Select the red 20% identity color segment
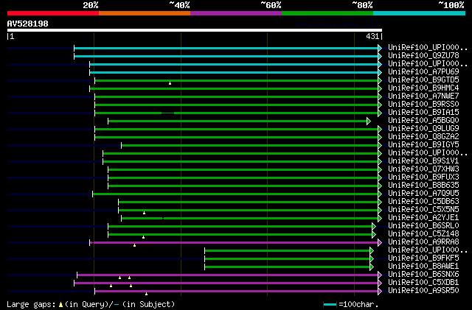Viewport: 472px width, 310px height. pos(53,13)
